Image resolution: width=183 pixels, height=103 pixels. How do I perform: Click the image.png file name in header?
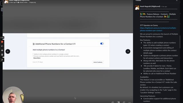click(33, 2)
